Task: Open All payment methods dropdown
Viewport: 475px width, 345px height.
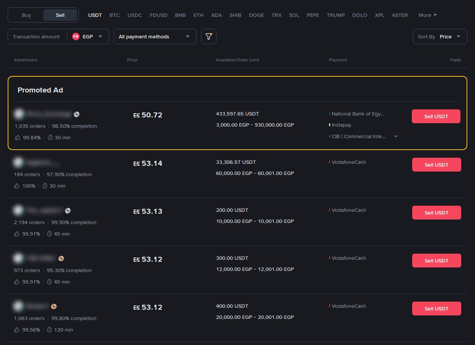Action: click(x=155, y=36)
